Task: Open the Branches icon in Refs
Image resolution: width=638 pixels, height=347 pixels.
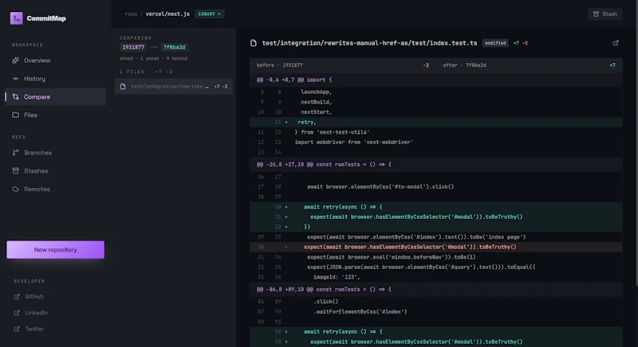Action: tap(15, 153)
